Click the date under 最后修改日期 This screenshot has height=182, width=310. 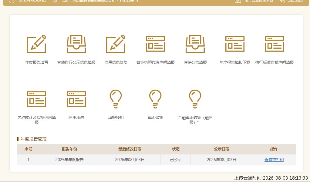[130, 160]
